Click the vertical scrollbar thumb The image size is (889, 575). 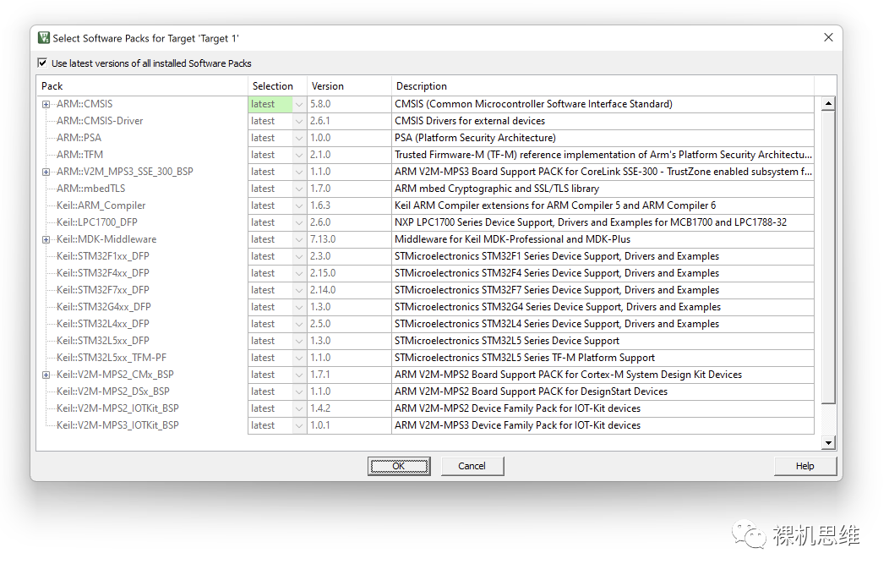828,257
